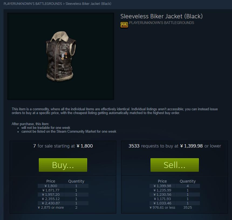Viewport: 232px width, 220px height.
Task: Select the ¥ 1,957.20 listing row
Action: click(63, 194)
